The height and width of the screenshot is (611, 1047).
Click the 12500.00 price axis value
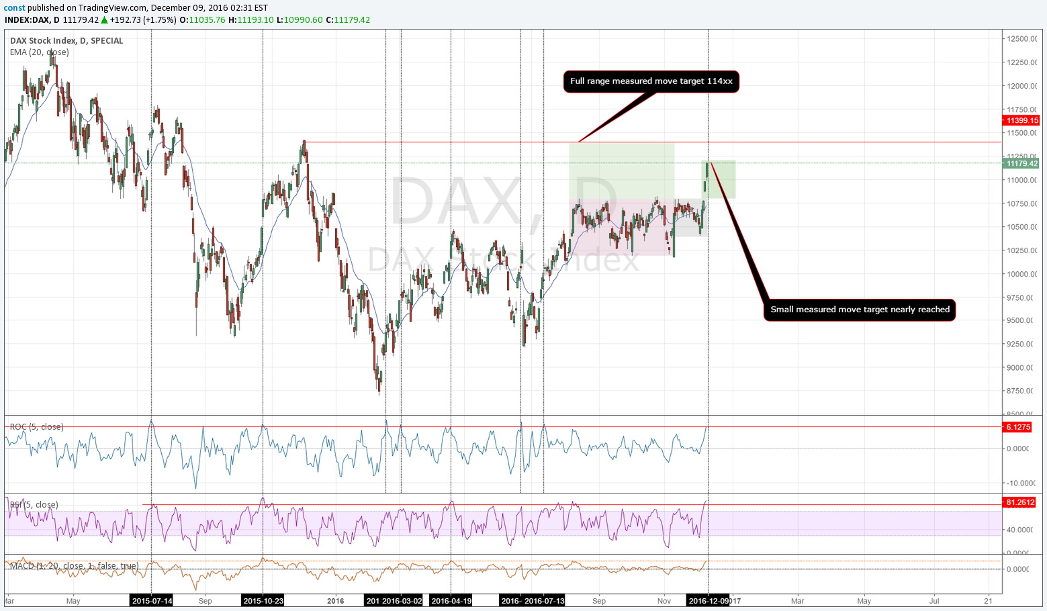[1021, 39]
